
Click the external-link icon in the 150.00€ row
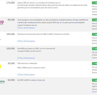pyautogui.click(x=18, y=41)
